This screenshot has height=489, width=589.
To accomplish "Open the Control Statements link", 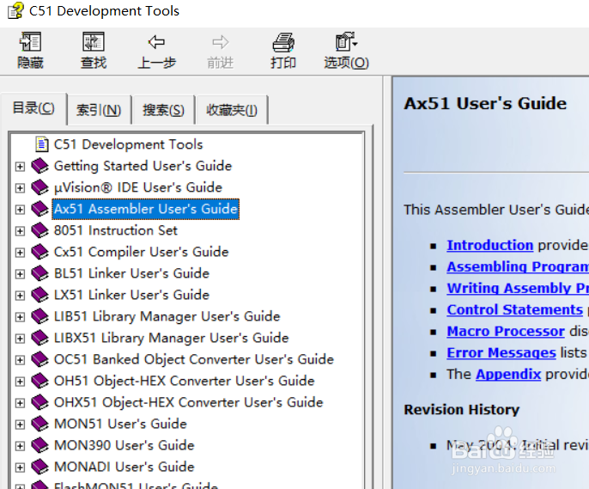I will pos(514,309).
